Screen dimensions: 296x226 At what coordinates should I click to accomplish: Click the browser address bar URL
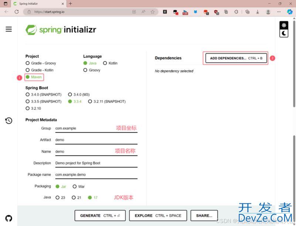[x=49, y=12]
